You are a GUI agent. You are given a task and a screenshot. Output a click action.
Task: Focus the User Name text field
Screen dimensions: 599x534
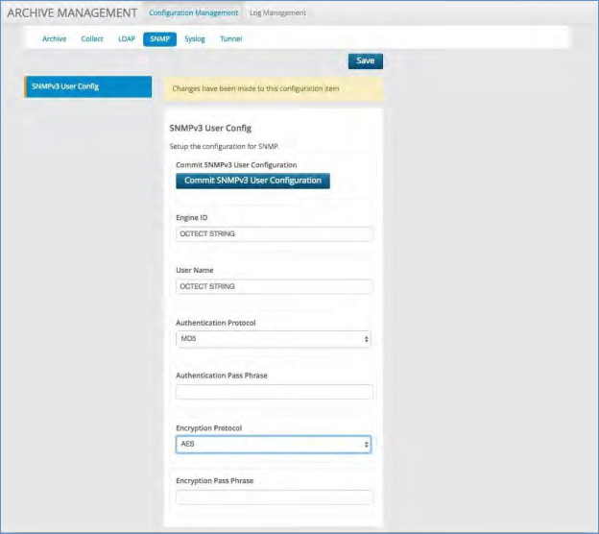pyautogui.click(x=275, y=286)
